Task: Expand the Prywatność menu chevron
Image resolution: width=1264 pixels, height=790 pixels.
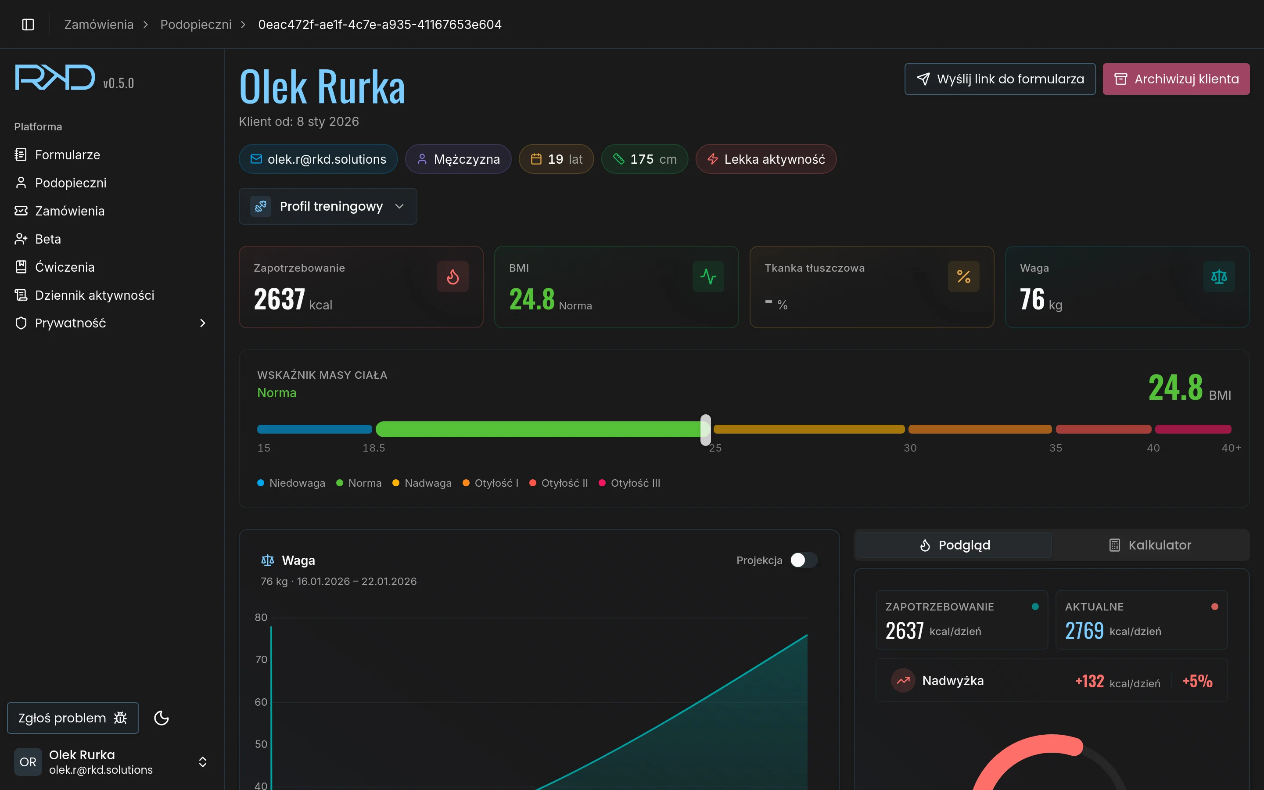Action: click(203, 323)
